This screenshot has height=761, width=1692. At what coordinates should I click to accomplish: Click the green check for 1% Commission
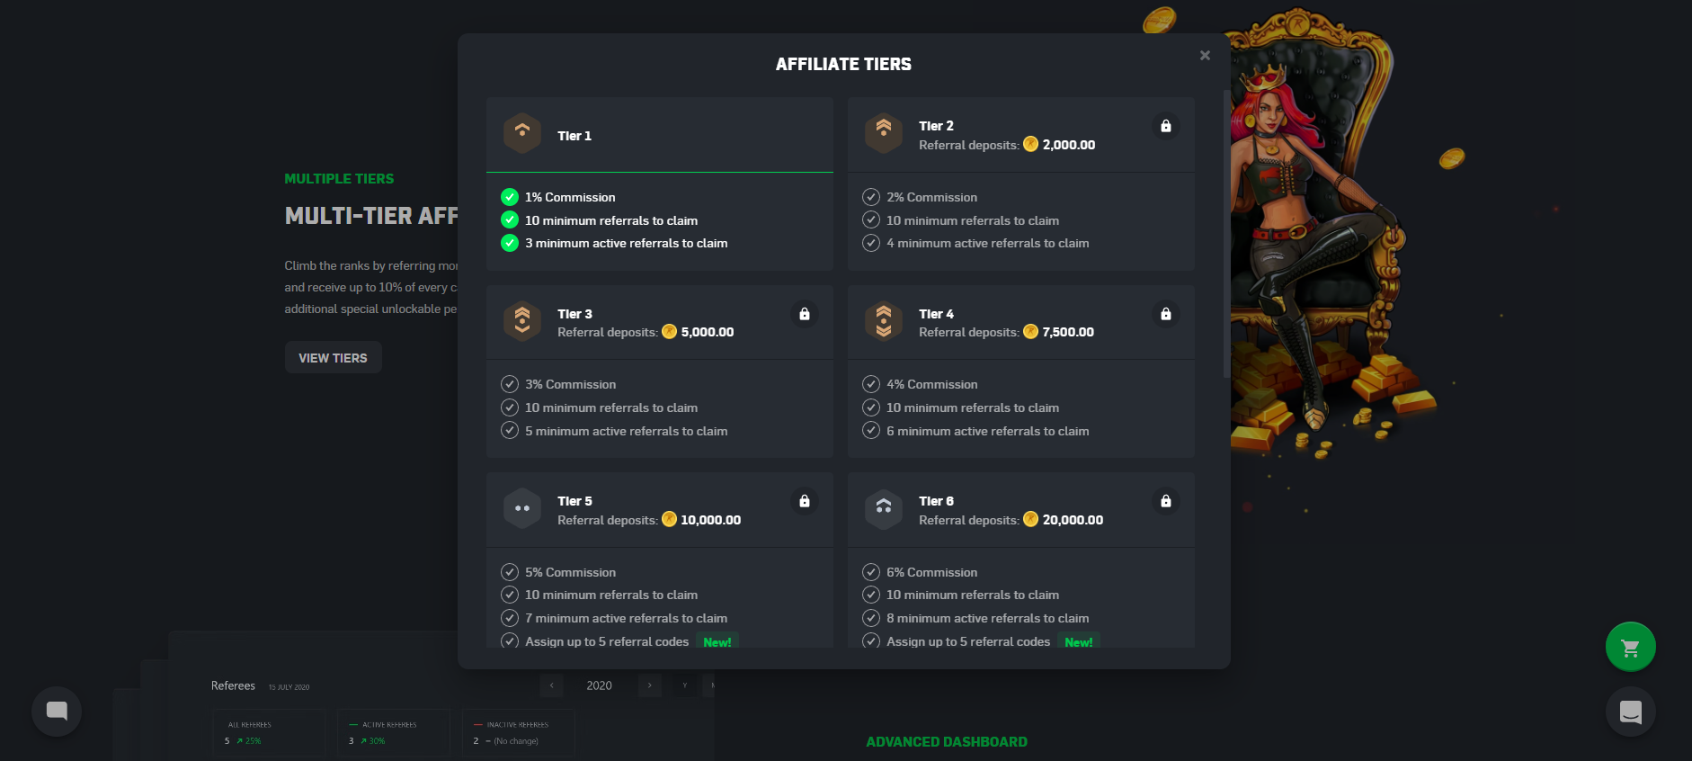click(x=510, y=197)
